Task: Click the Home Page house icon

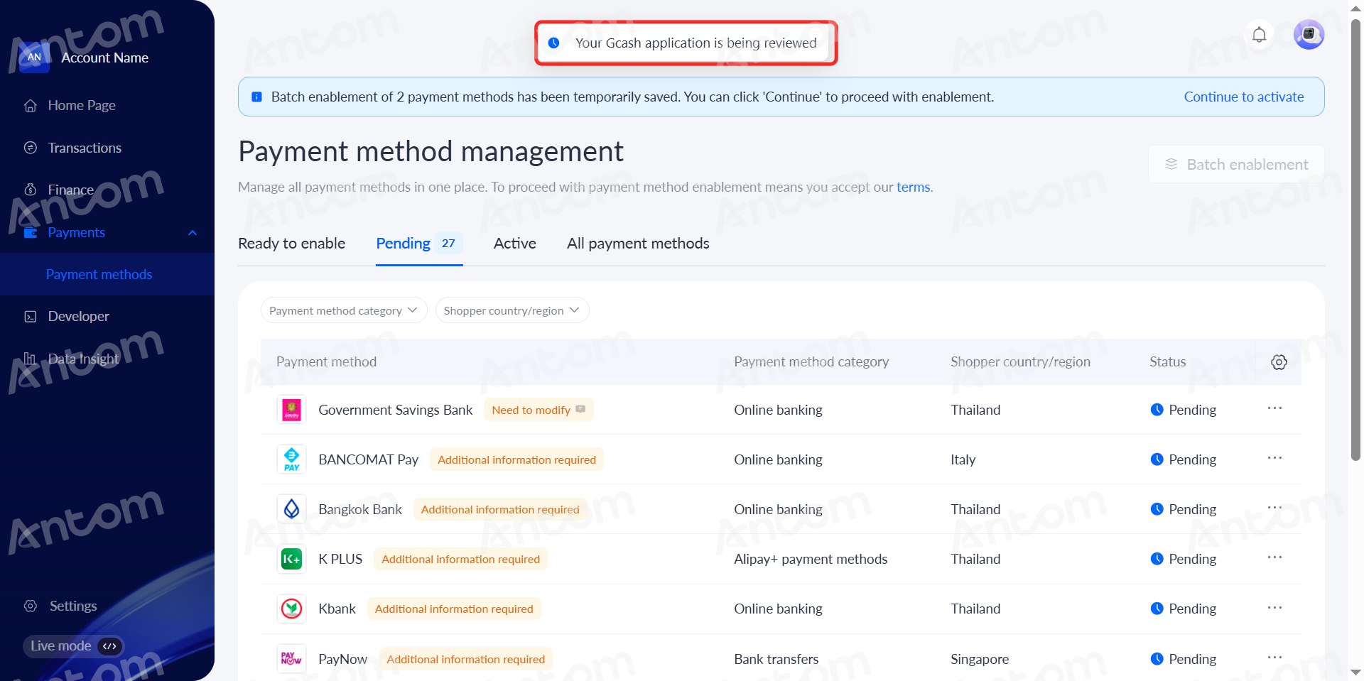Action: (x=31, y=106)
